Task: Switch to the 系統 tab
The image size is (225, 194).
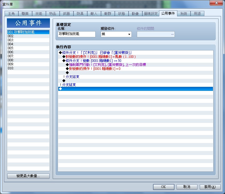Action: [x=184, y=14]
